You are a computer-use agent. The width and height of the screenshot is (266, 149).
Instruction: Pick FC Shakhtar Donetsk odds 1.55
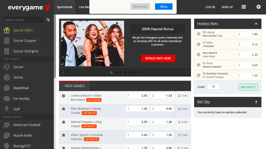[x=248, y=76]
